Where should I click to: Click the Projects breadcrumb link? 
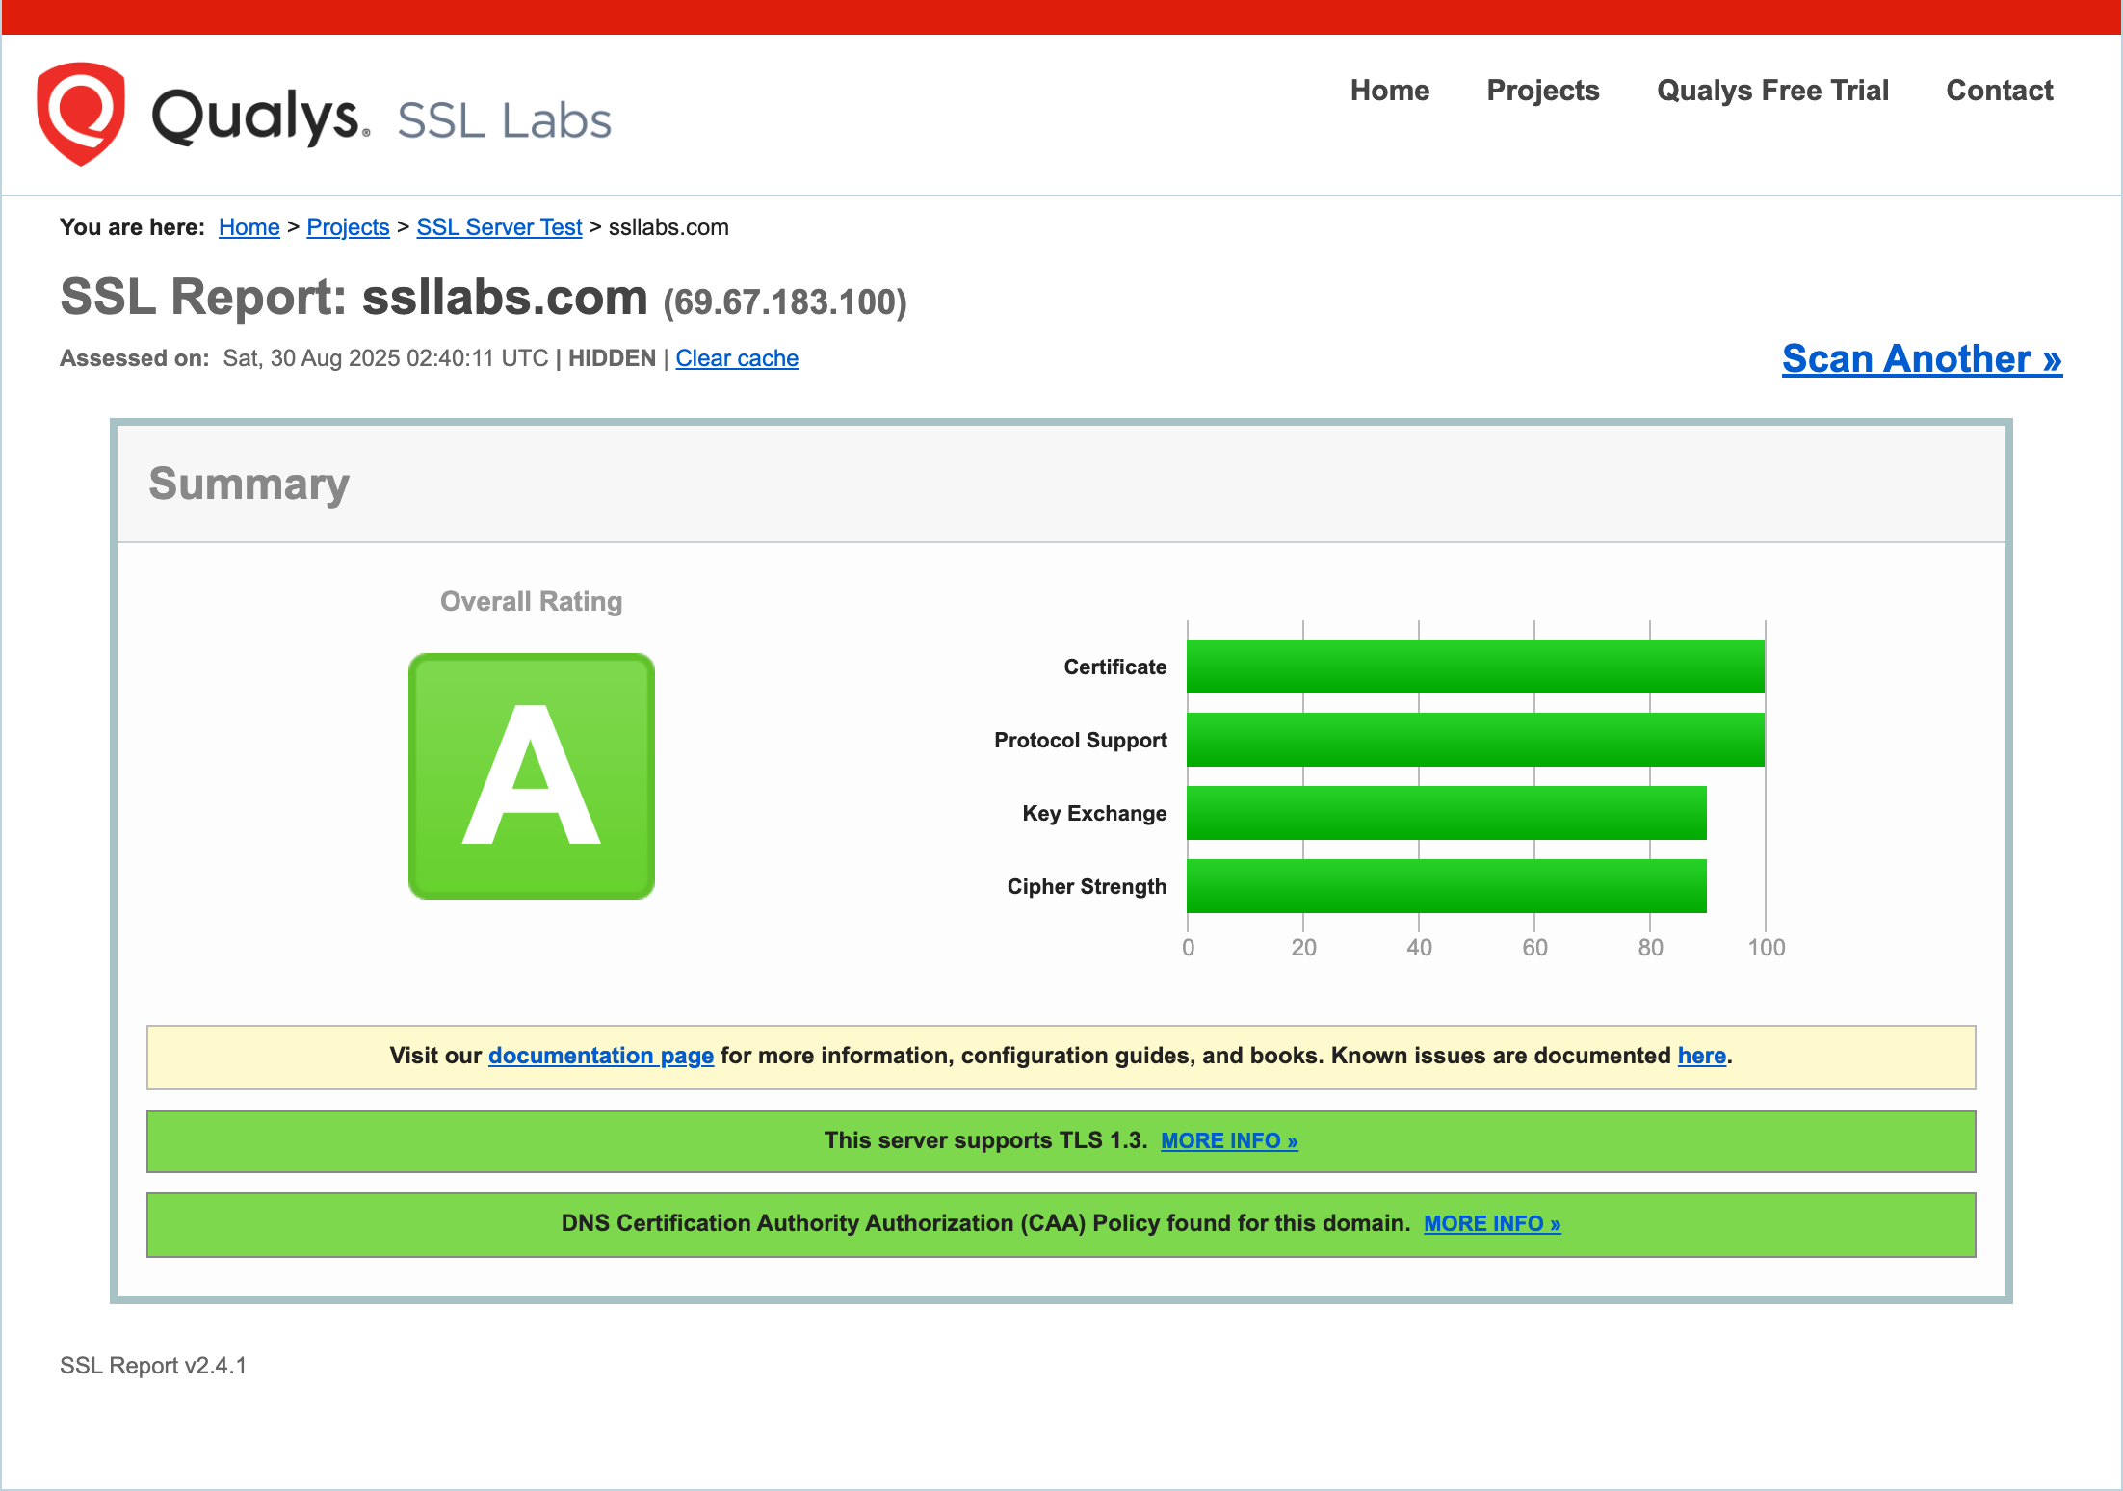[x=348, y=227]
